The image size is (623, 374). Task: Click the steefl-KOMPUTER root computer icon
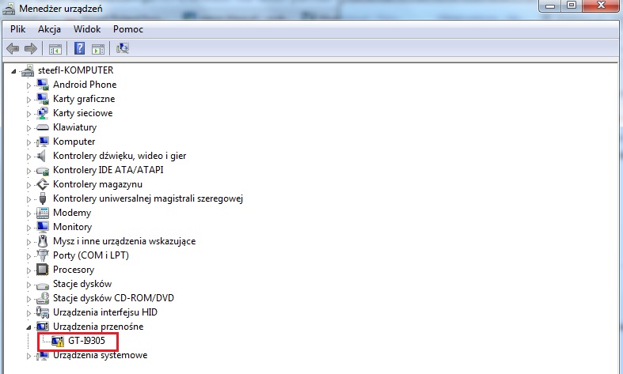tap(28, 70)
